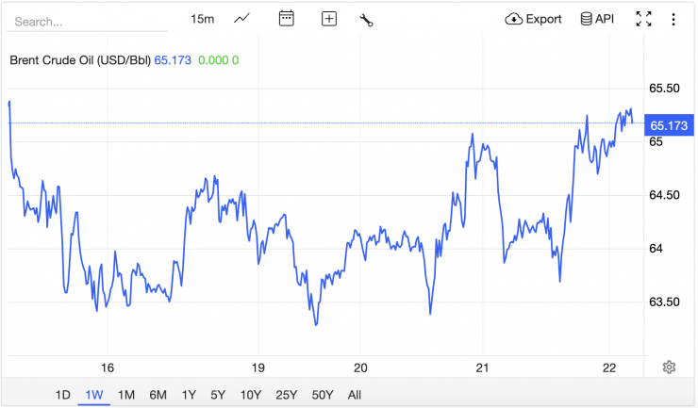This screenshot has height=408, width=698.
Task: Open the chart tools wrench icon
Action: pyautogui.click(x=367, y=20)
